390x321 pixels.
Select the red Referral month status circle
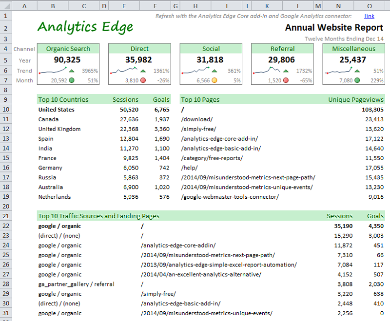[286, 80]
